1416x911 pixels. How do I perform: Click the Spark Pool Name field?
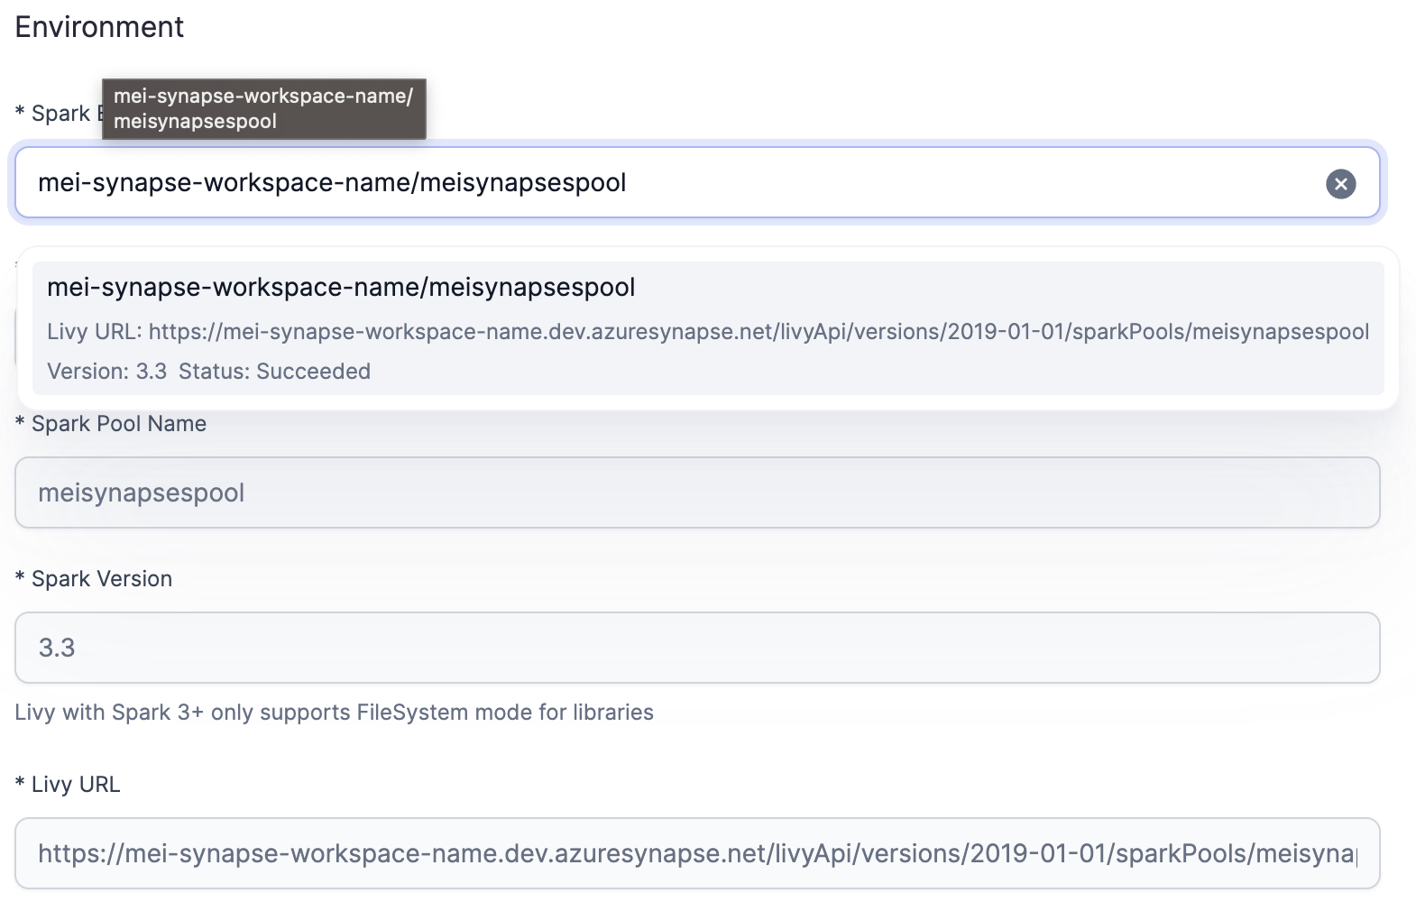[x=697, y=492]
